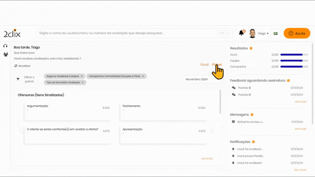Expand the Tiago user dropdown
Screen dimensions: 315x177
pos(264,33)
